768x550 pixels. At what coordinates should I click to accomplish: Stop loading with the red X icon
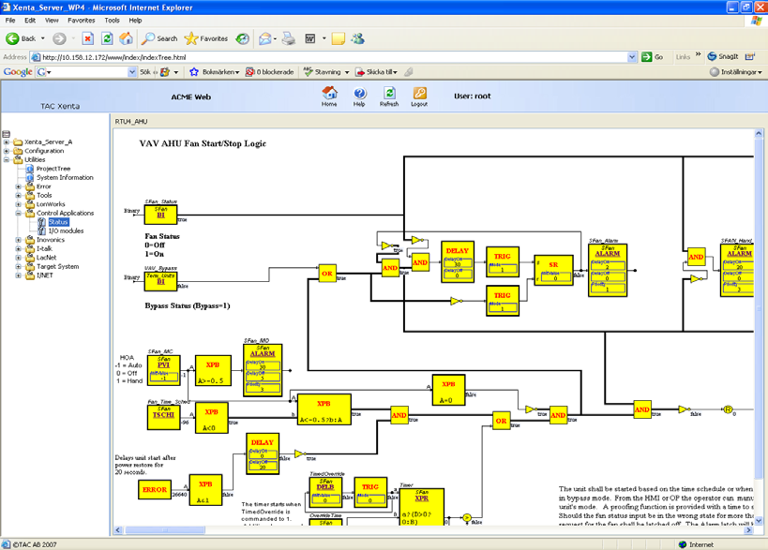[x=87, y=38]
